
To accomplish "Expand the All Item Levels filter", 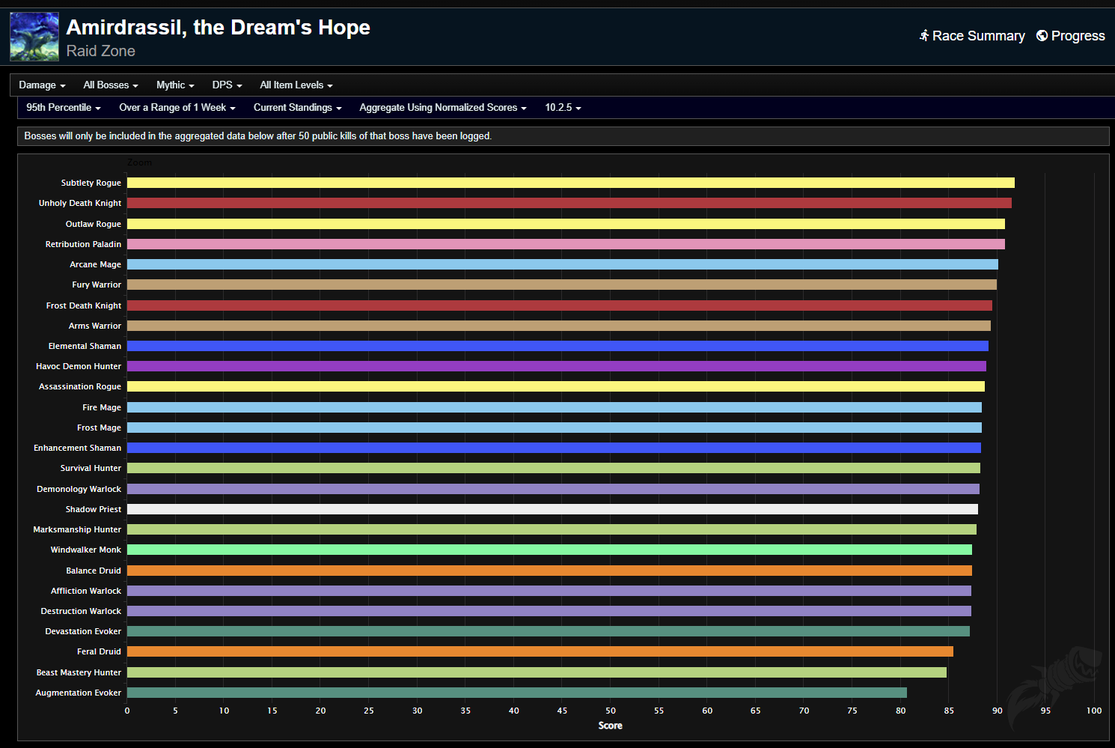I will tap(296, 85).
